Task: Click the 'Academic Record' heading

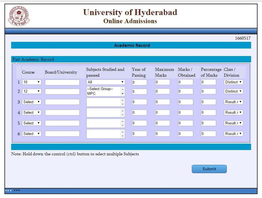Action: click(x=132, y=45)
